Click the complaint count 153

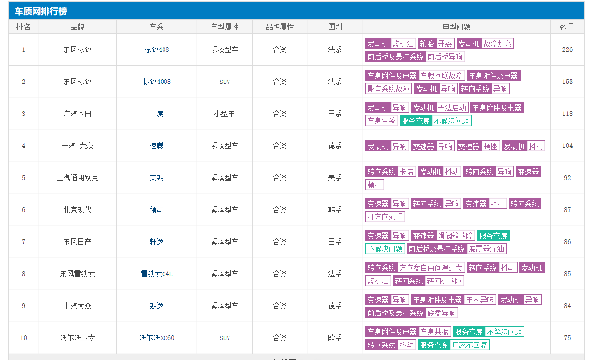567,82
